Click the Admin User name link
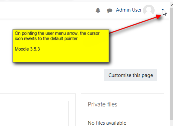The height and width of the screenshot is (126, 173). coord(129,10)
